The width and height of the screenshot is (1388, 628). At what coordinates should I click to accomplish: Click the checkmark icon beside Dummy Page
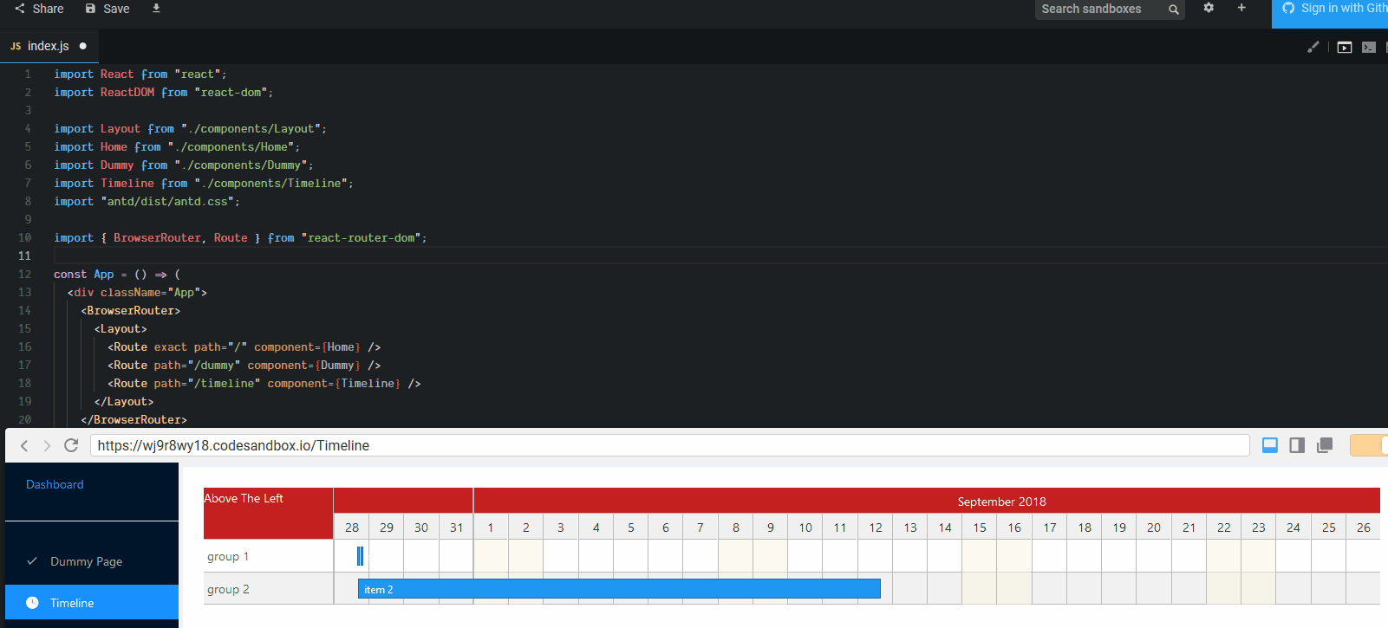pos(32,560)
